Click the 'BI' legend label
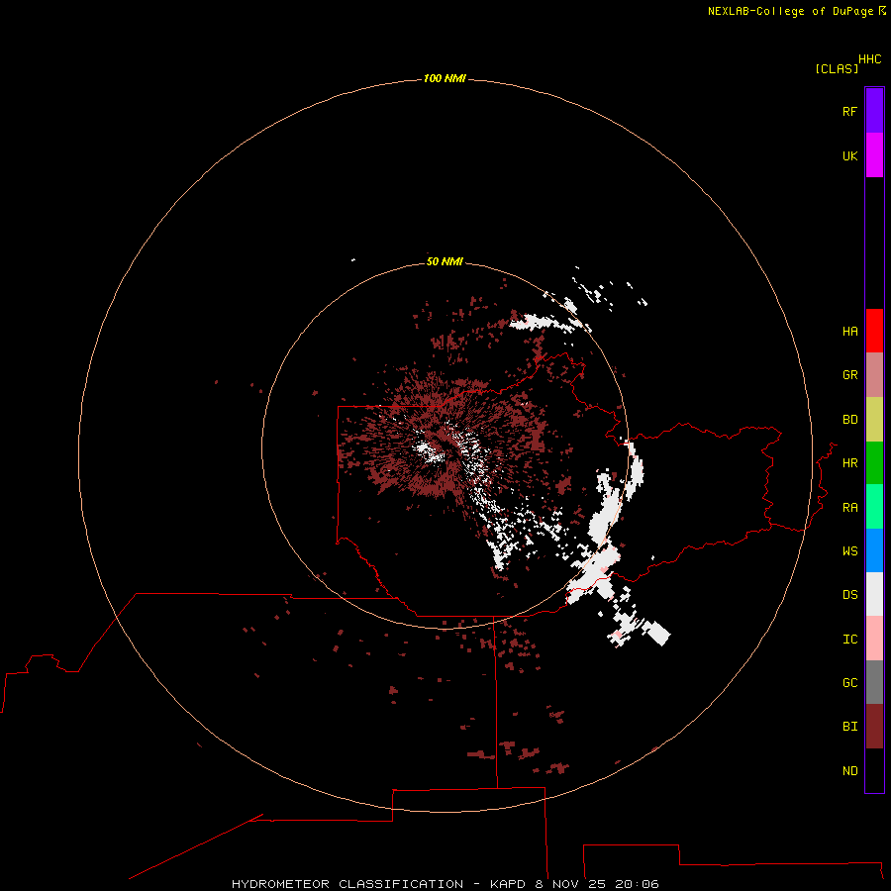This screenshot has height=891, width=891. pyautogui.click(x=849, y=727)
